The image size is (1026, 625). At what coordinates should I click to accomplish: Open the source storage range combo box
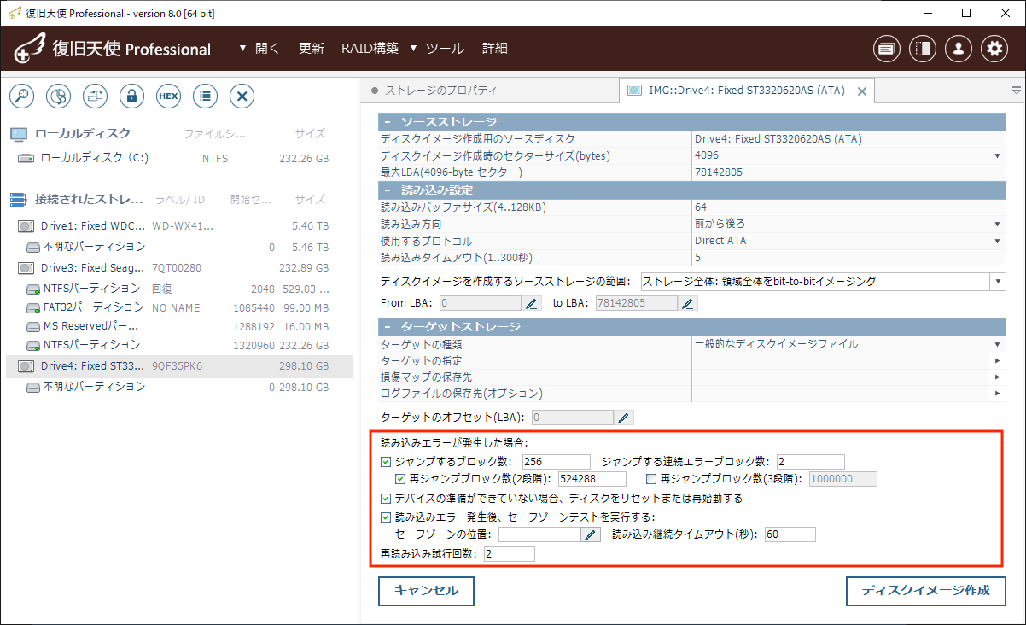click(823, 281)
